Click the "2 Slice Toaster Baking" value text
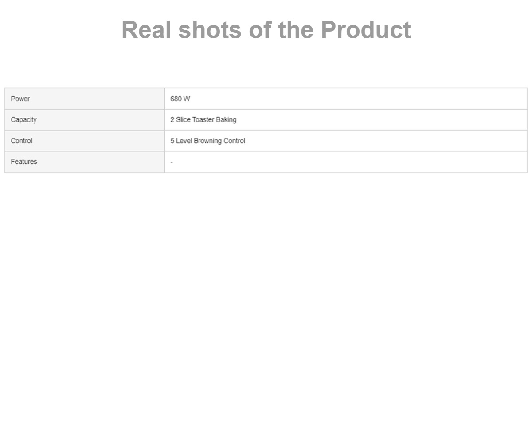Screen dimensions: 532x431 click(203, 119)
